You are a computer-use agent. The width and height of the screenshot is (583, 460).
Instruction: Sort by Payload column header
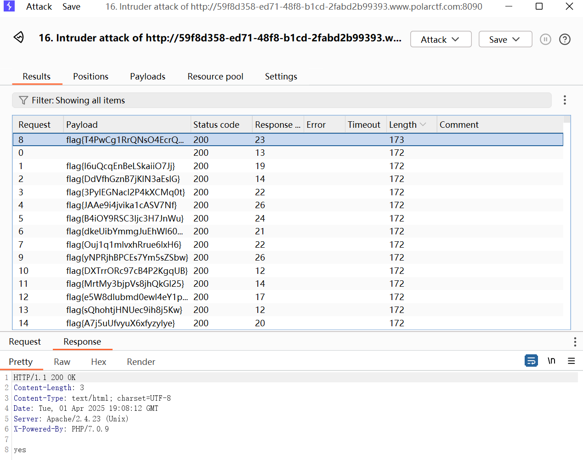click(x=127, y=125)
